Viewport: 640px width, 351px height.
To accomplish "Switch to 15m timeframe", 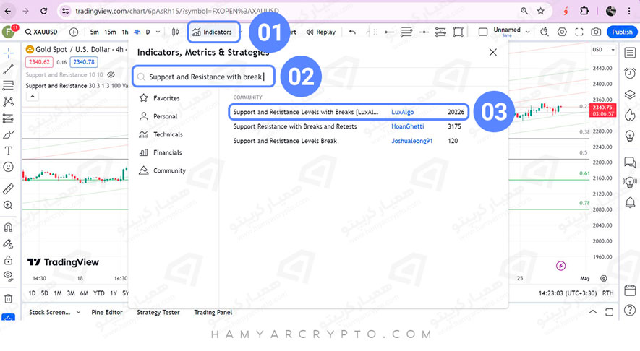I will point(110,32).
